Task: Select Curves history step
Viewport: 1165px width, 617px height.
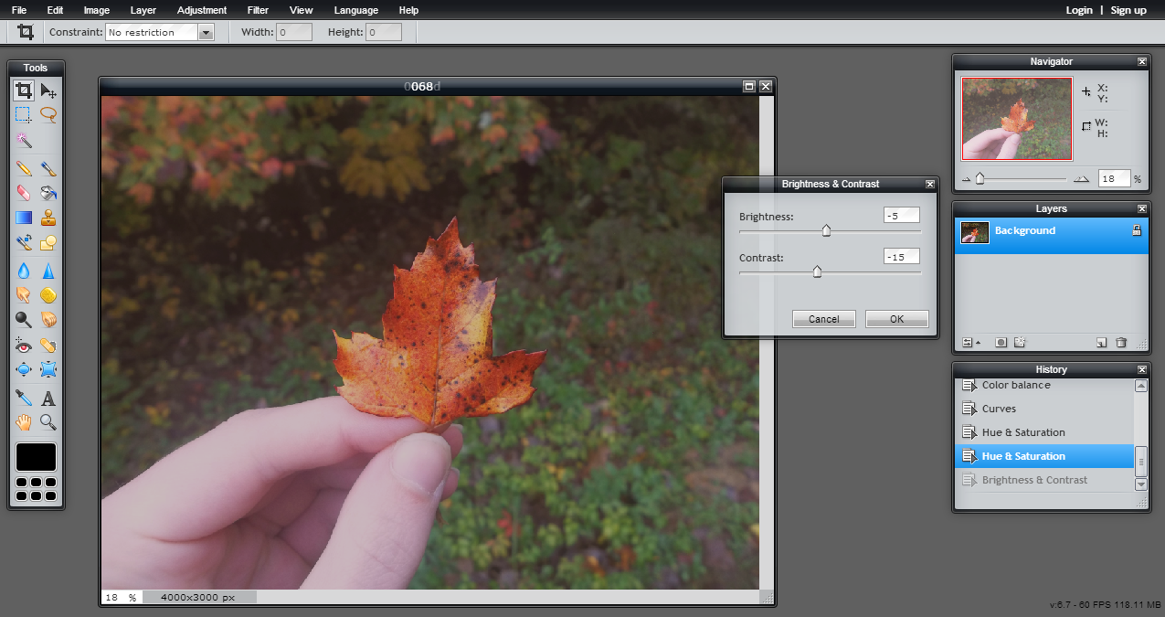Action: pyautogui.click(x=1044, y=409)
